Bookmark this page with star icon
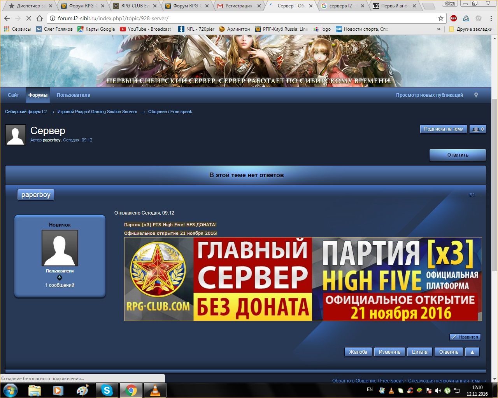Image resolution: width=498 pixels, height=398 pixels. (x=440, y=18)
